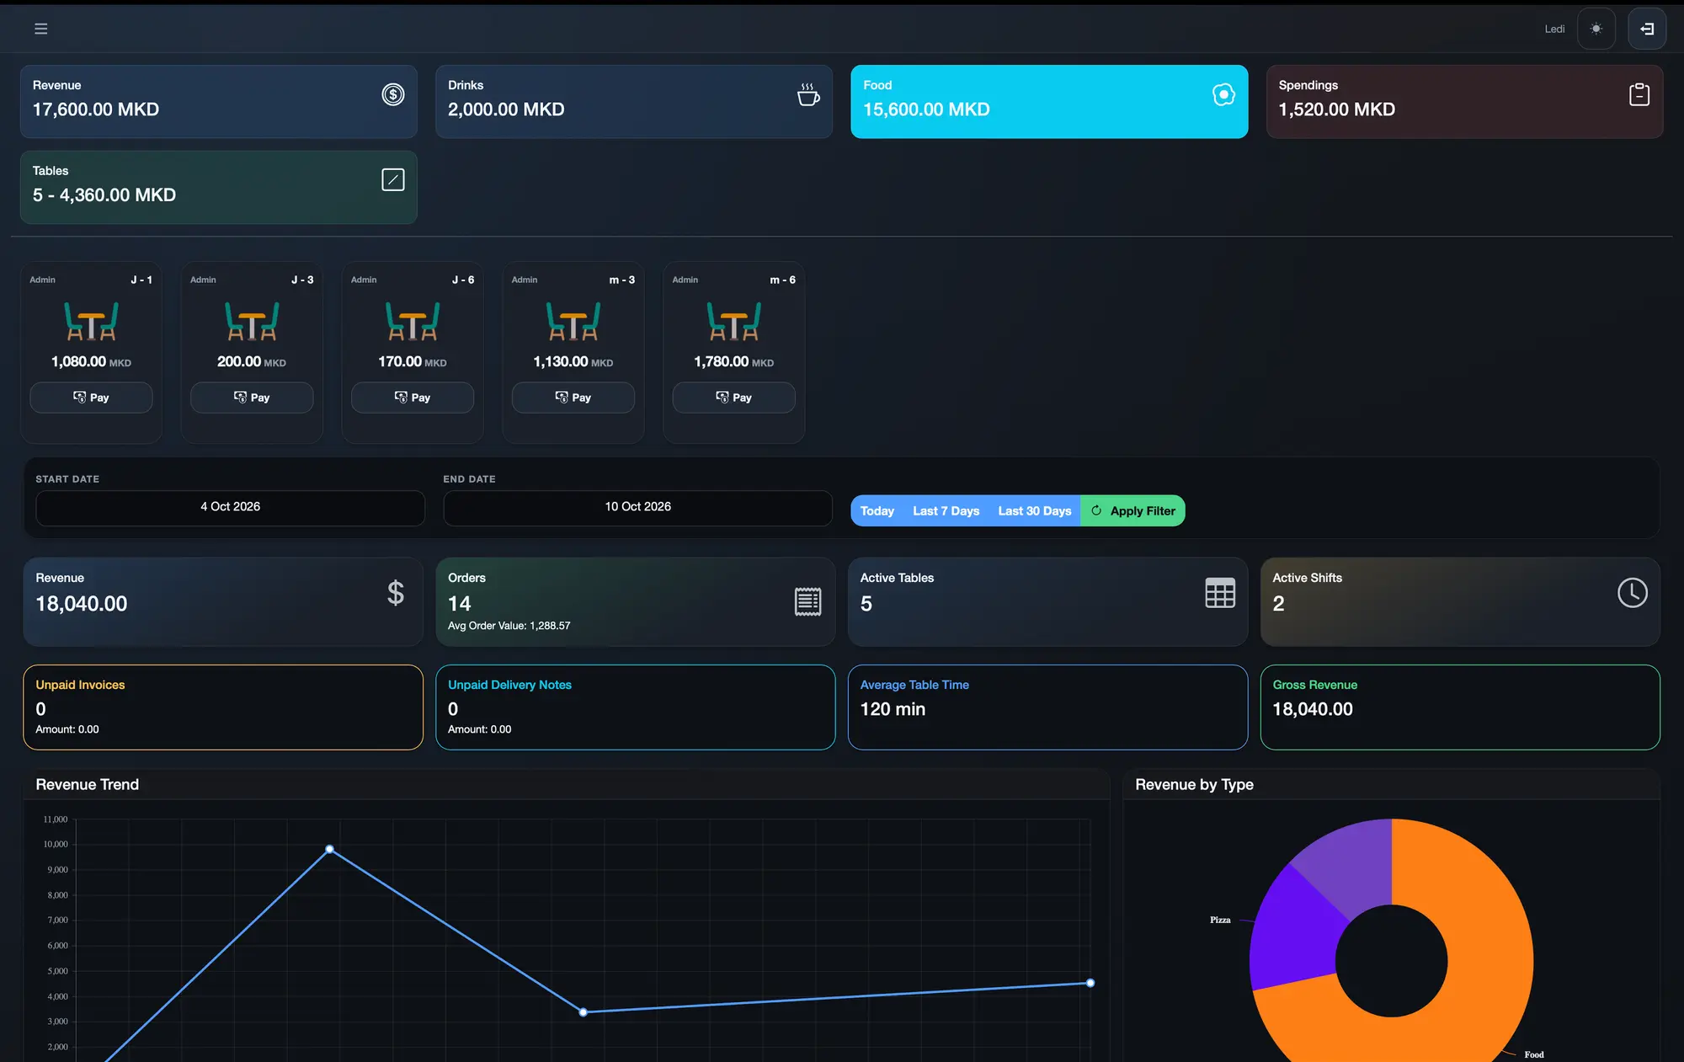The width and height of the screenshot is (1684, 1062).
Task: Click the lowest middle Revenue Trend point
Action: (x=584, y=1012)
